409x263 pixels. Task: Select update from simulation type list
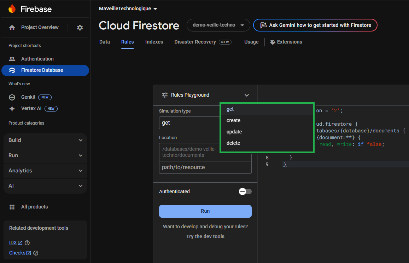pyautogui.click(x=267, y=132)
